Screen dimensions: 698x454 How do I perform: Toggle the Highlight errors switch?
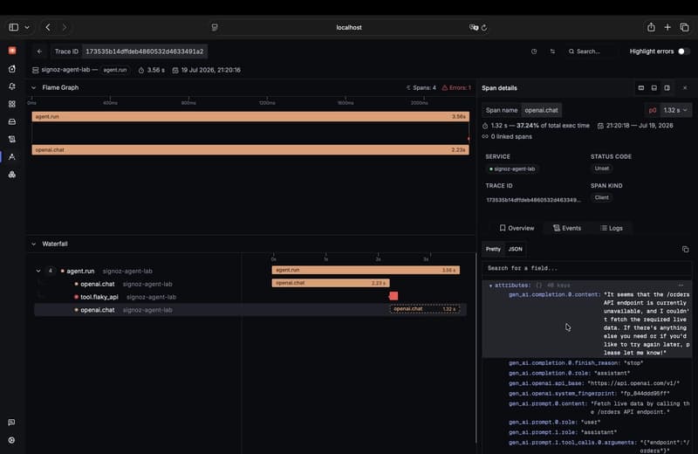[684, 52]
